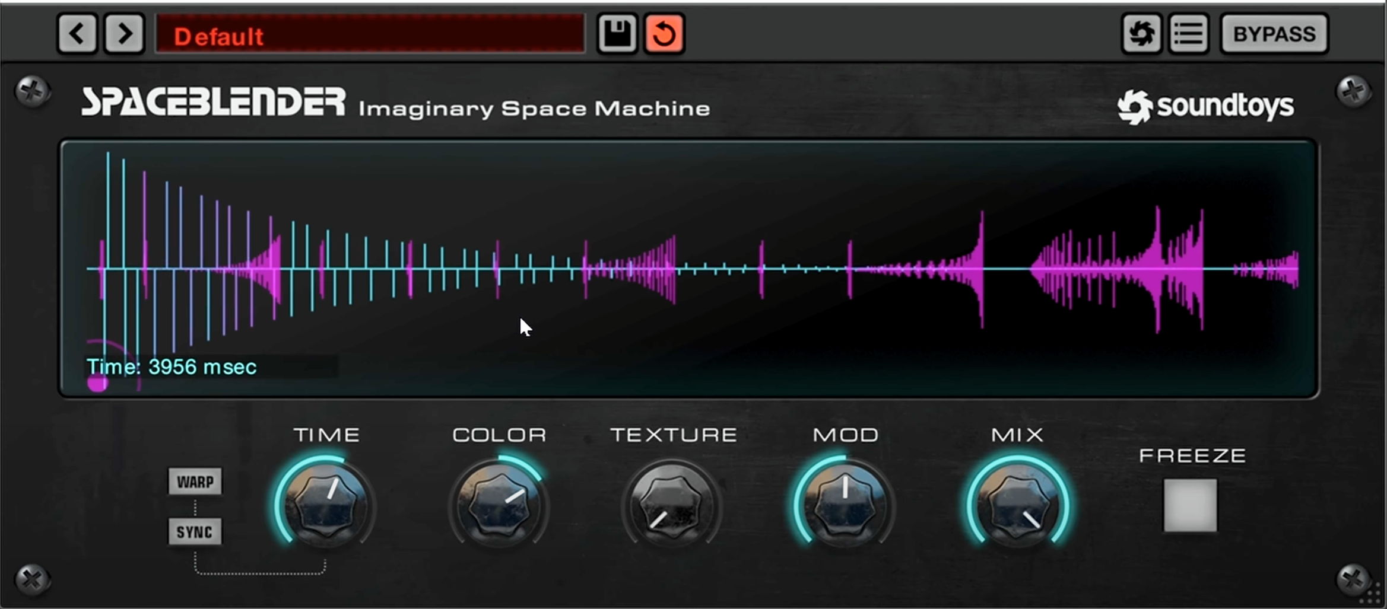This screenshot has width=1387, height=609.
Task: Go to the next preset arrow
Action: [125, 34]
